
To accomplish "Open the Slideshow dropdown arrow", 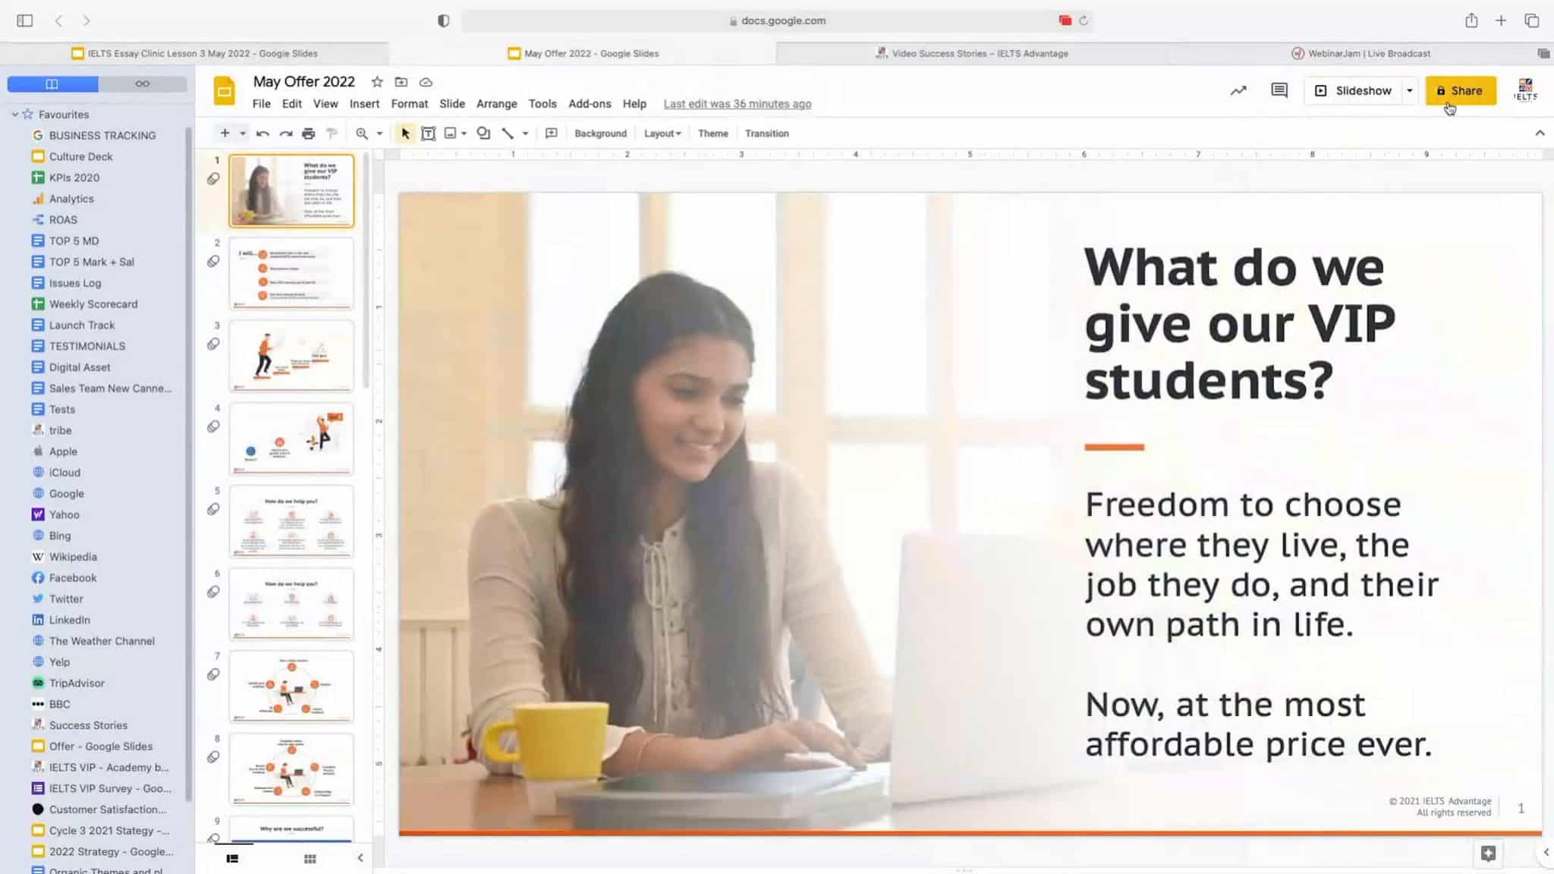I will click(x=1410, y=90).
